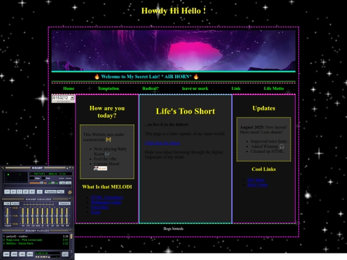Enable equalizer AUTO mode

pos(15,204)
